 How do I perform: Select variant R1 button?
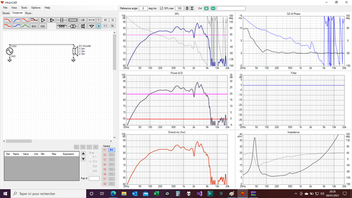click(x=112, y=150)
